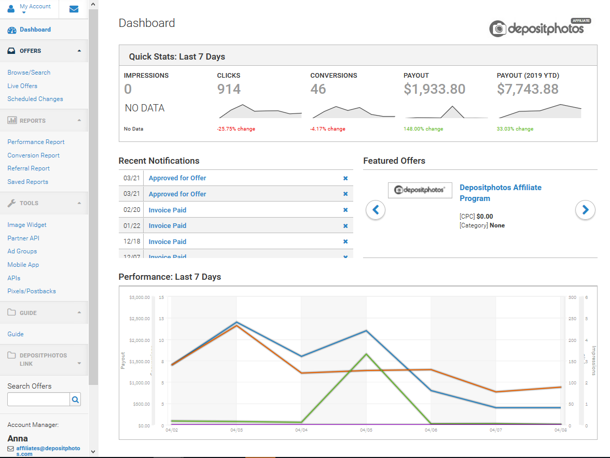Screen dimensions: 610x458
Task: Focus the Search Offers input field
Action: point(38,399)
